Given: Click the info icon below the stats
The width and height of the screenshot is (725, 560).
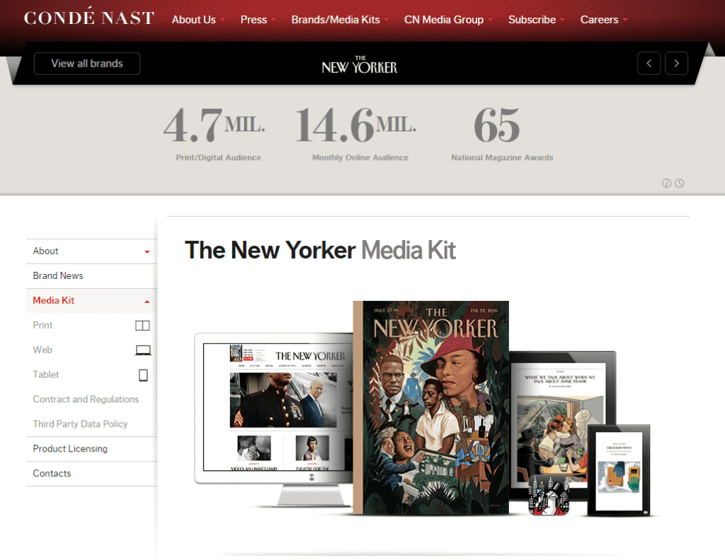Looking at the screenshot, I should [666, 183].
